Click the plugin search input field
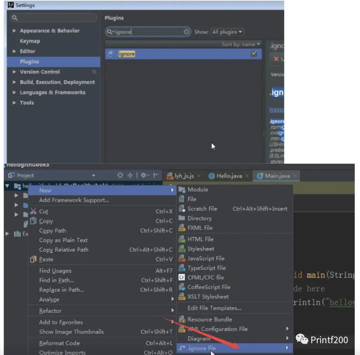360x355 pixels. 148,32
